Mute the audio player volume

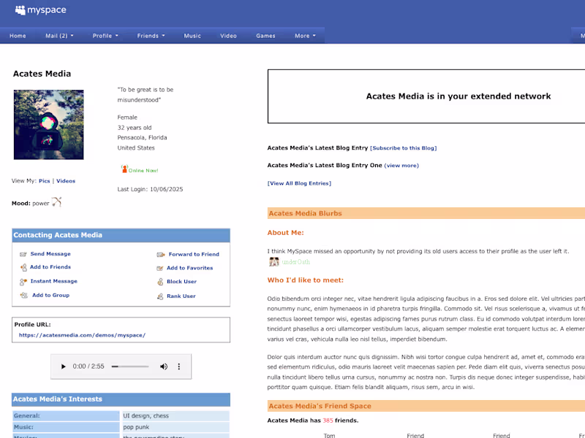click(164, 366)
